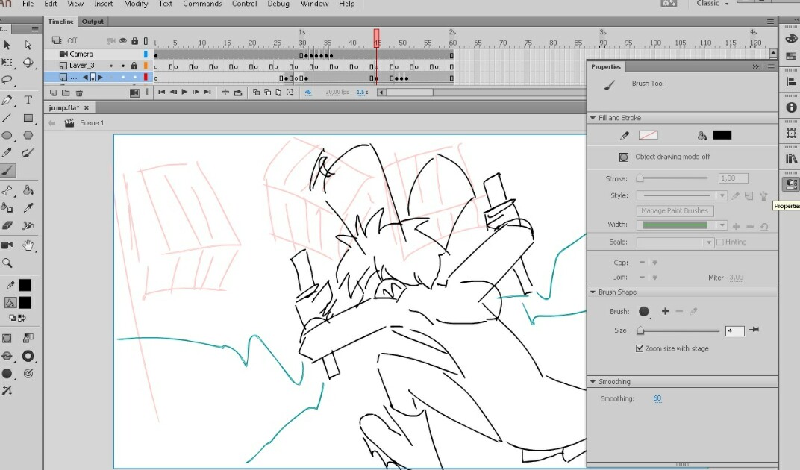Toggle lock all layers padlock header
This screenshot has height=470, width=800.
point(134,40)
